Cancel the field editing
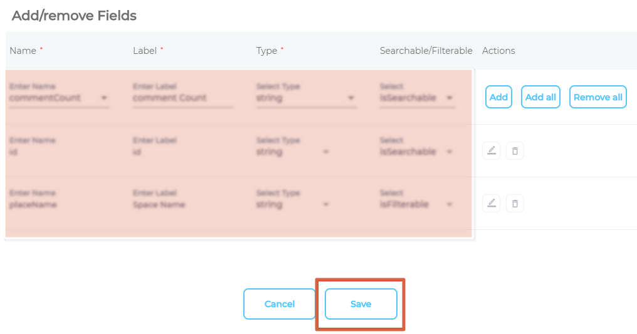The width and height of the screenshot is (637, 334). [x=280, y=304]
